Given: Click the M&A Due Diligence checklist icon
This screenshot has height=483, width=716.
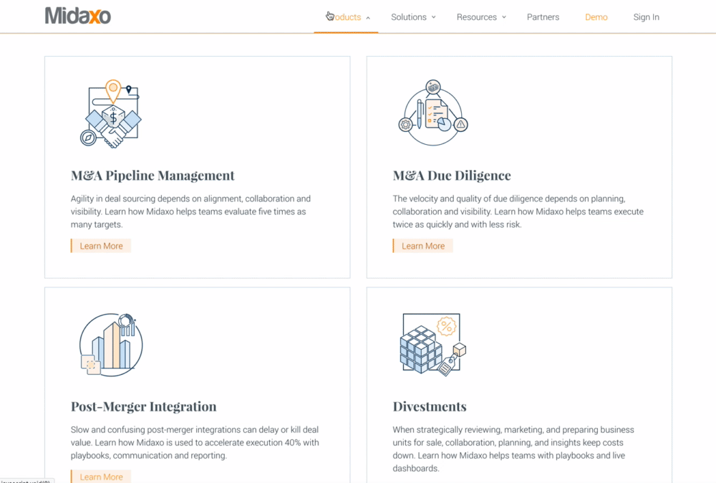Looking at the screenshot, I should point(432,115).
